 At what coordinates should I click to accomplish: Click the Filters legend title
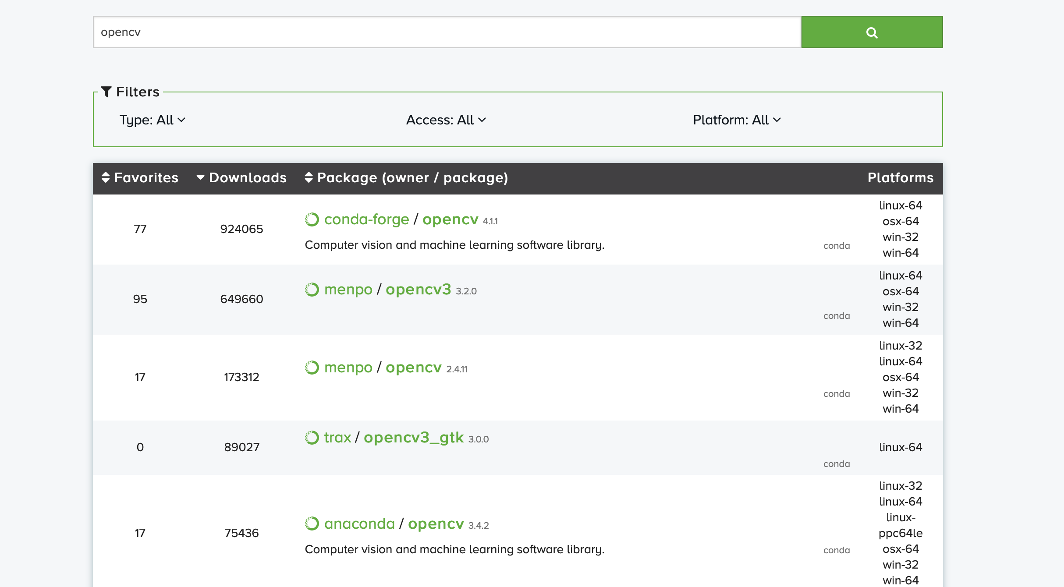(x=138, y=92)
